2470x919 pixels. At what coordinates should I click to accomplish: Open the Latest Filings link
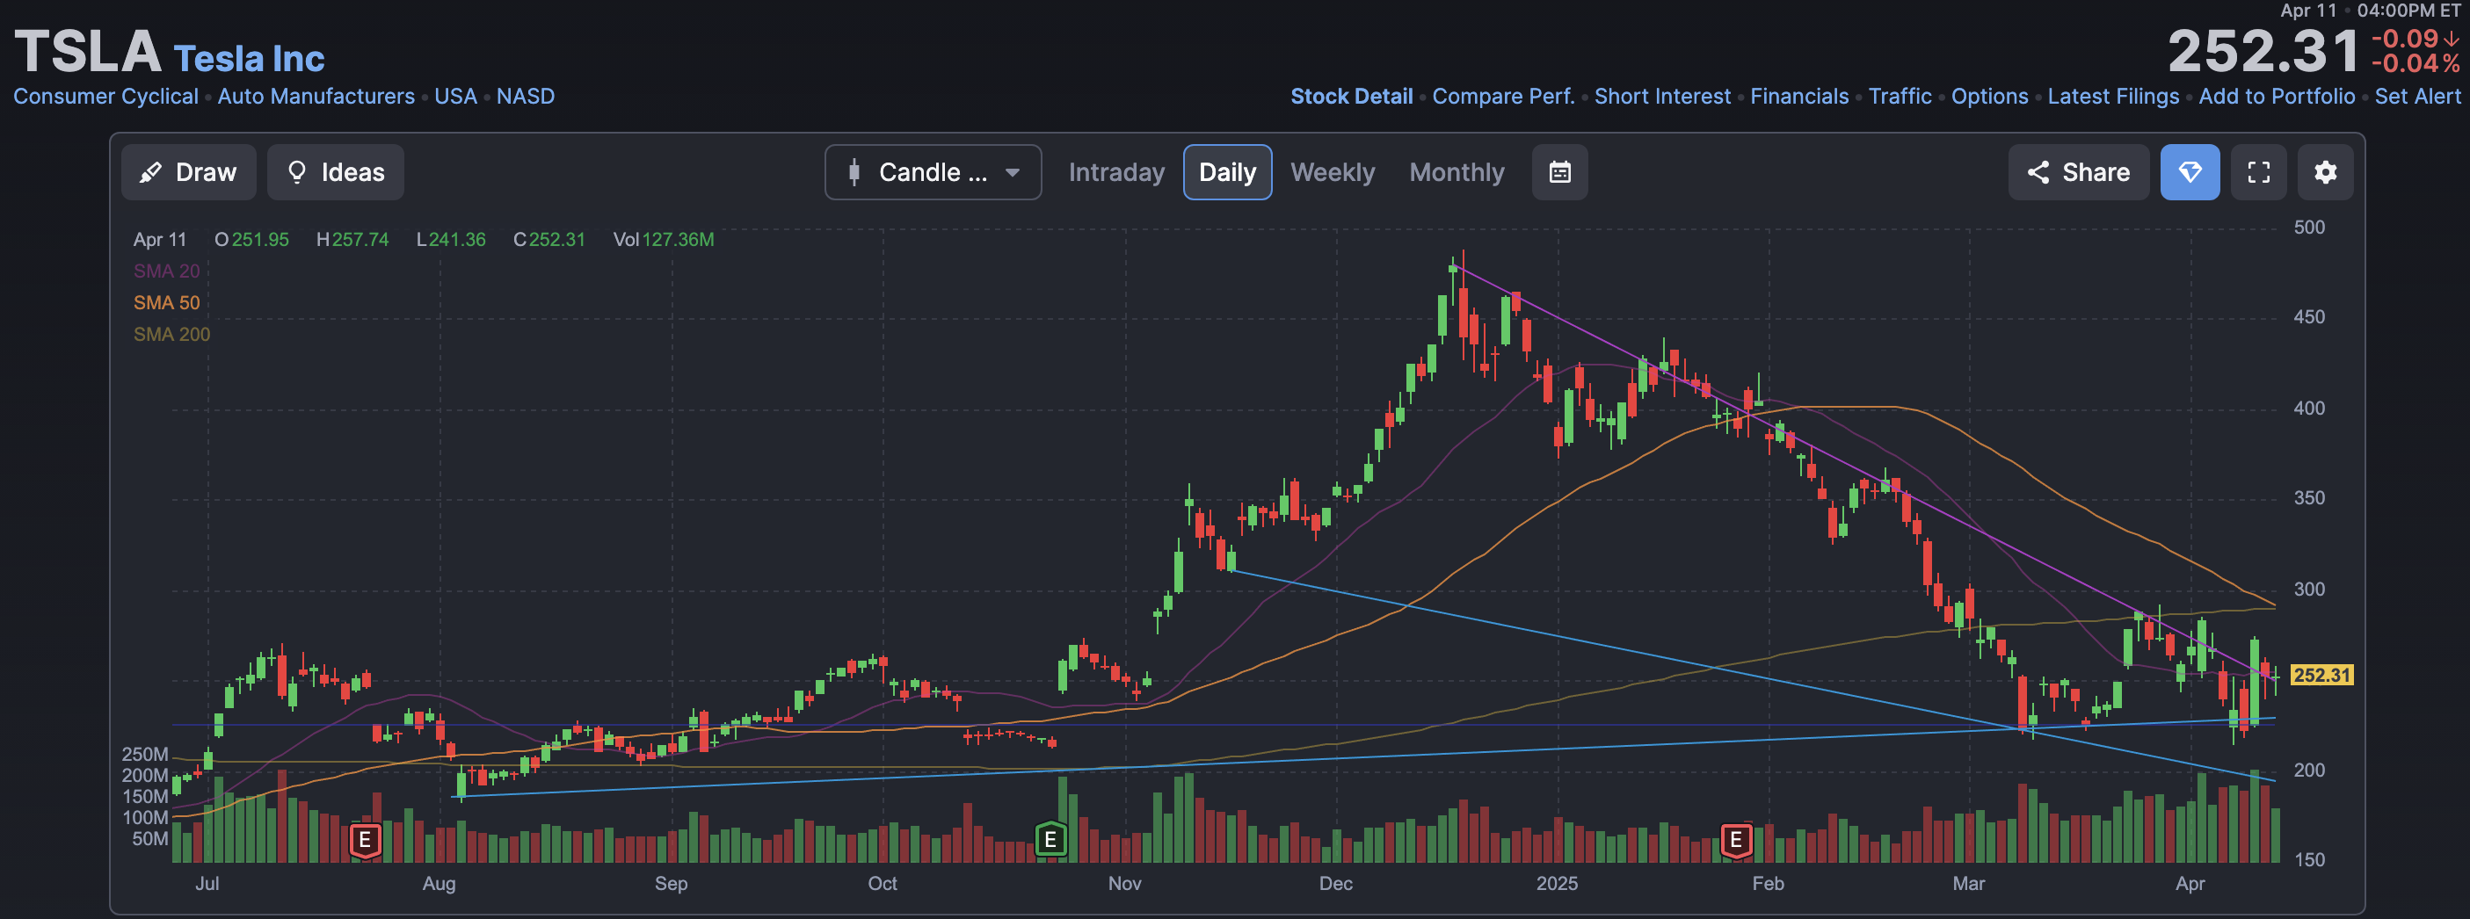2112,97
